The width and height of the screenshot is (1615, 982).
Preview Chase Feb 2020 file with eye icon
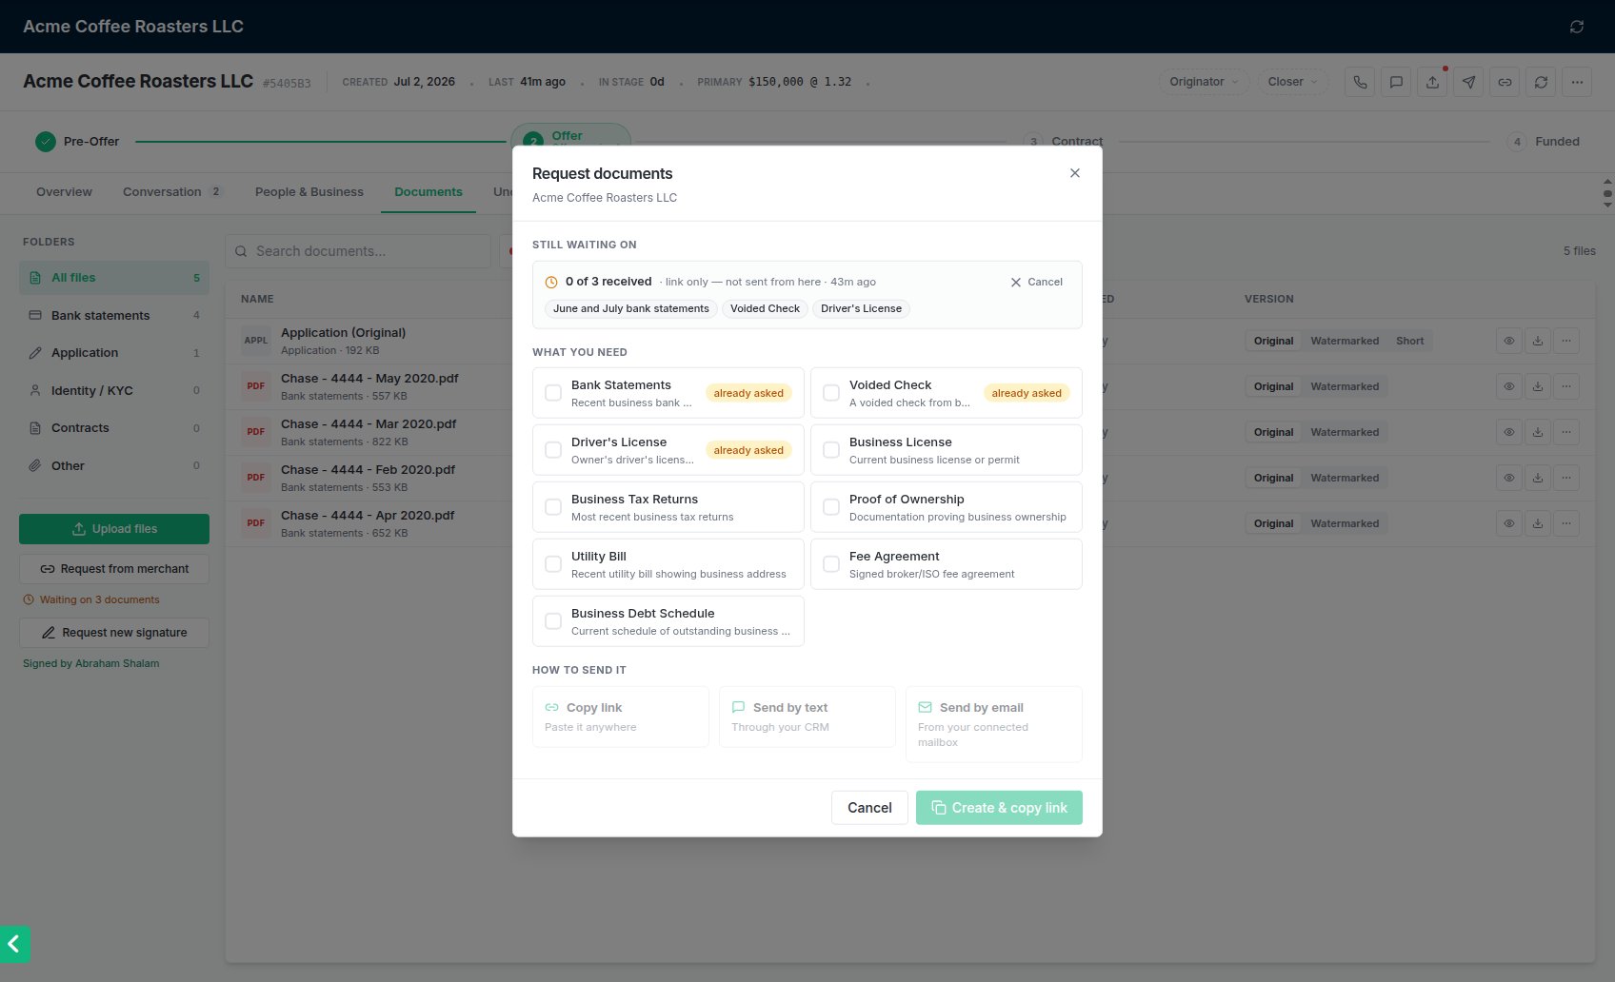click(x=1509, y=478)
